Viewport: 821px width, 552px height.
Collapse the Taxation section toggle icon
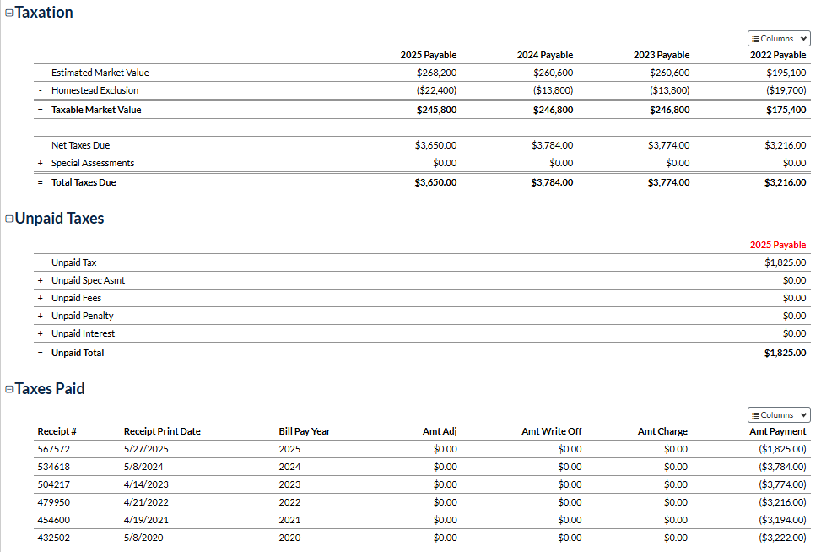9,14
